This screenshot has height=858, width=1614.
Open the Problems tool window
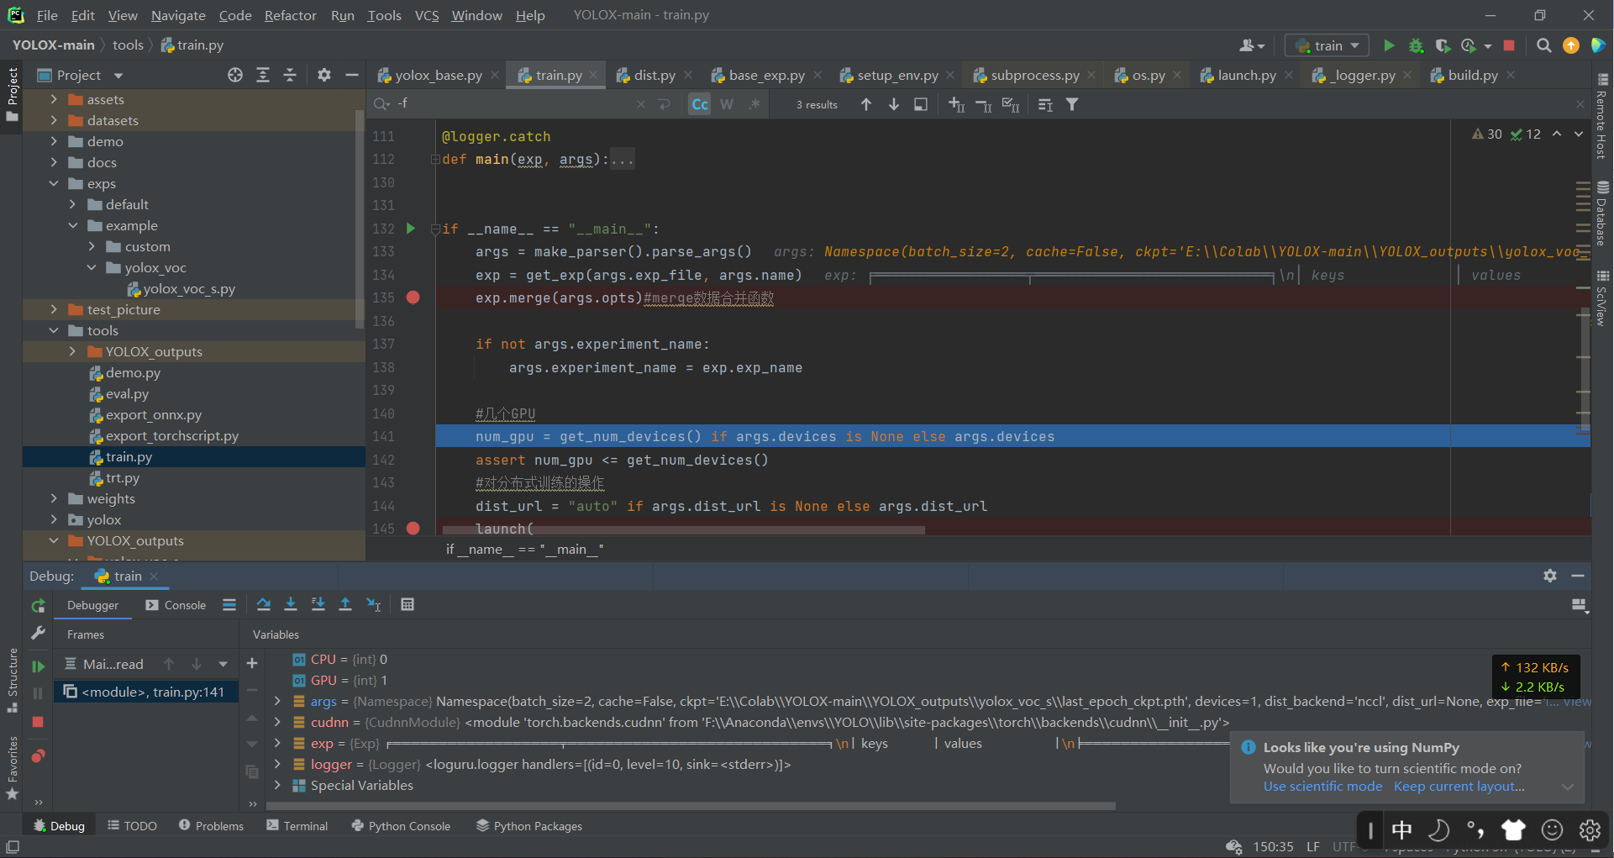click(211, 826)
